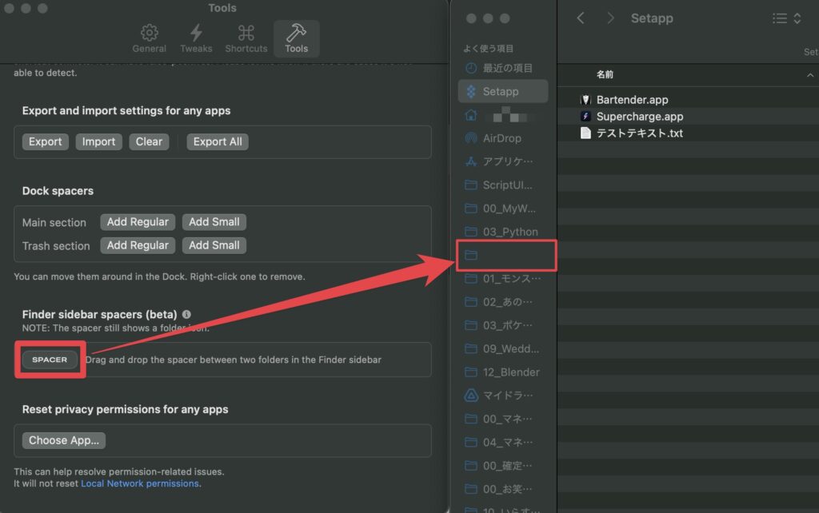The image size is (819, 513).
Task: Open the Shortcuts tab
Action: (246, 38)
